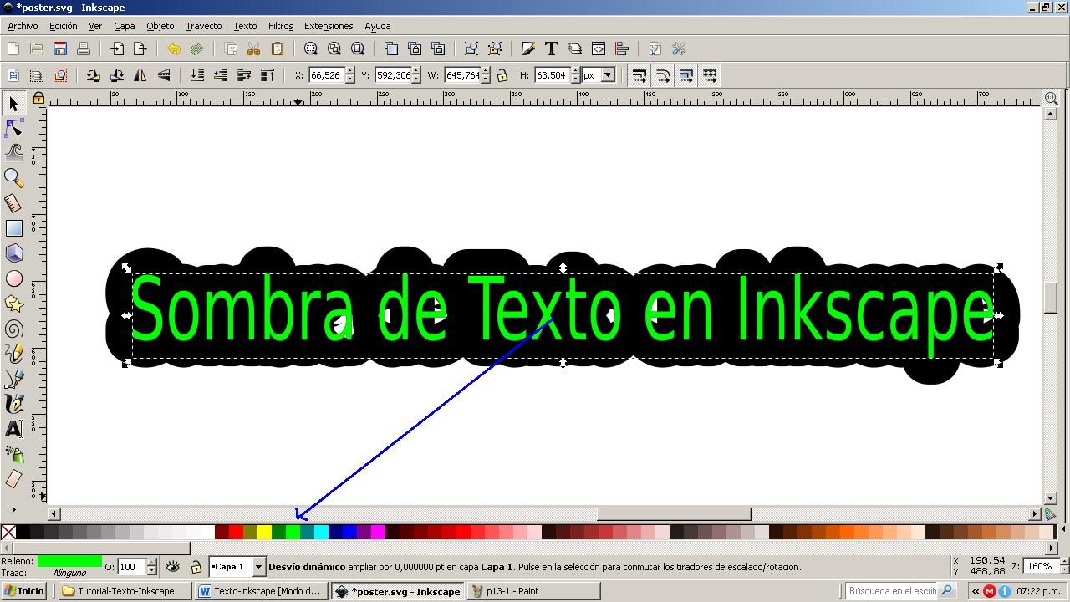The height and width of the screenshot is (602, 1070).
Task: Toggle scale rounded corners option
Action: tap(663, 75)
